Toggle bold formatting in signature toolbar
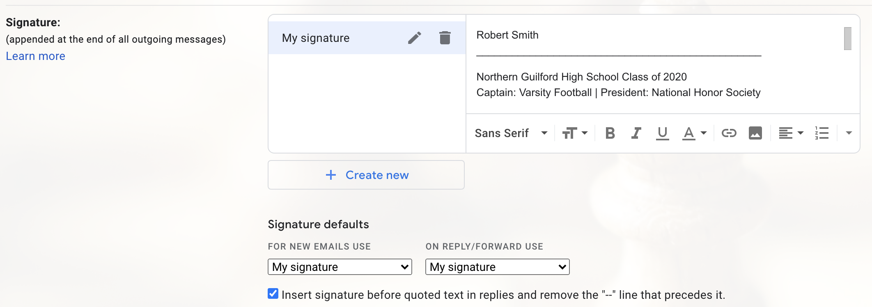Image resolution: width=872 pixels, height=307 pixels. point(610,133)
